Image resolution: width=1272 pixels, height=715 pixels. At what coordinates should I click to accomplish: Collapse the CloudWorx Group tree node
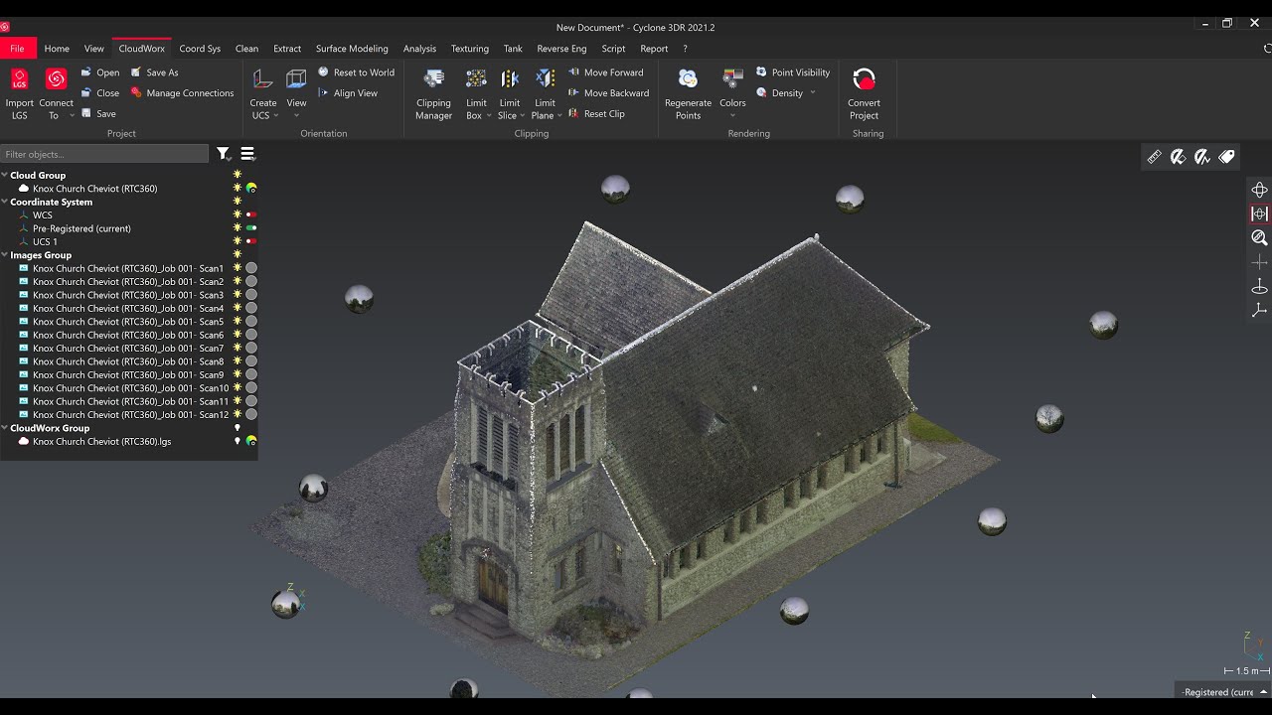point(5,428)
